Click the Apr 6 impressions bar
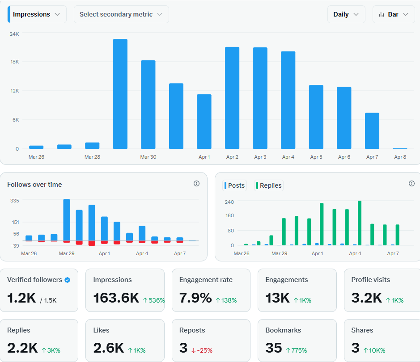 344,118
